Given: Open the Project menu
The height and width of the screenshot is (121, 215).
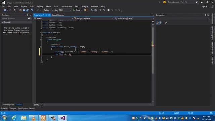Looking at the screenshot, I should (24, 6).
